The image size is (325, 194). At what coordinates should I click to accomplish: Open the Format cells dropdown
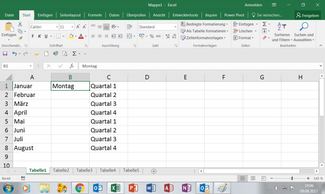coord(243,38)
